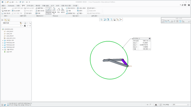Select ASM_FRONT datum plane in tree
191x107 pixels.
click(x=10, y=36)
